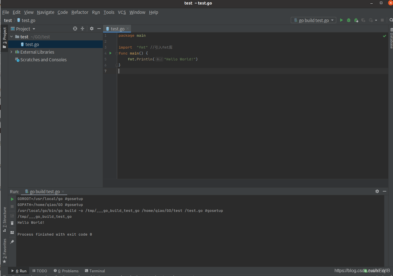Click the toolbar Stop square icon
The height and width of the screenshot is (276, 393).
[x=382, y=20]
